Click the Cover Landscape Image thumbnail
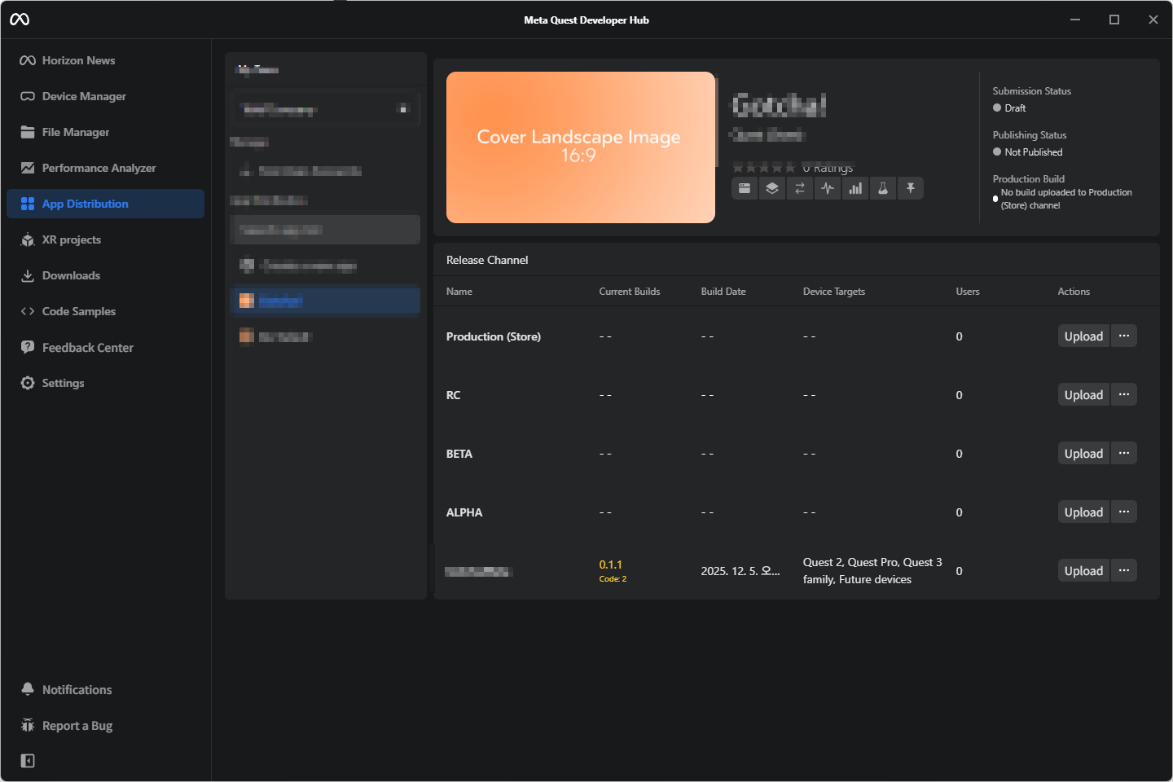The height and width of the screenshot is (782, 1173). (581, 147)
